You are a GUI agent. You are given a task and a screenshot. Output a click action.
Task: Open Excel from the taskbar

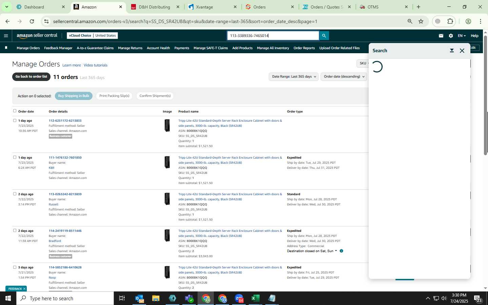[x=255, y=298]
